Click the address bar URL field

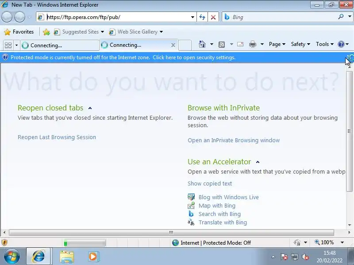117,17
